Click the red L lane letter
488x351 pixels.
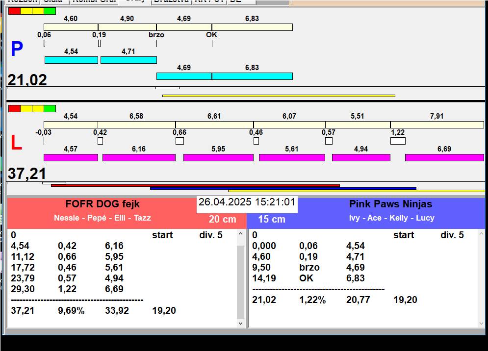pyautogui.click(x=16, y=143)
